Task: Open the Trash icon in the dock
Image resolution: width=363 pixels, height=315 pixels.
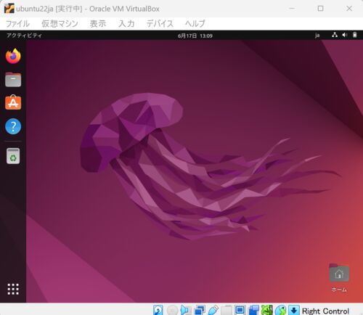Action: coord(13,156)
